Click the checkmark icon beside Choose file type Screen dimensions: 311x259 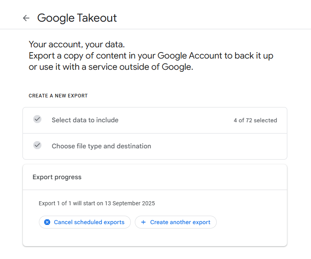37,145
